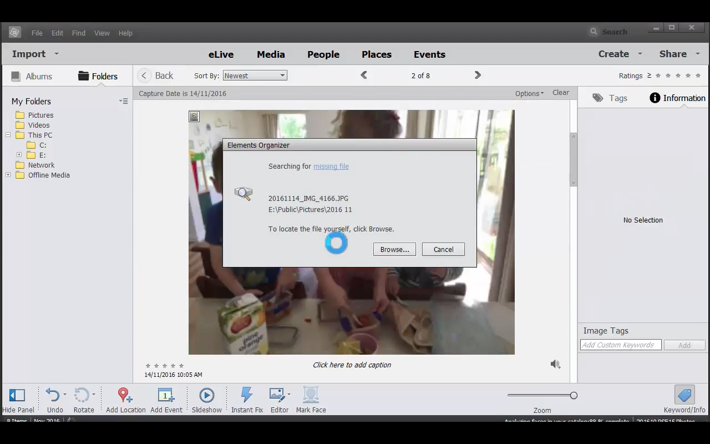
Task: Click the Mark Face icon
Action: coord(311,395)
